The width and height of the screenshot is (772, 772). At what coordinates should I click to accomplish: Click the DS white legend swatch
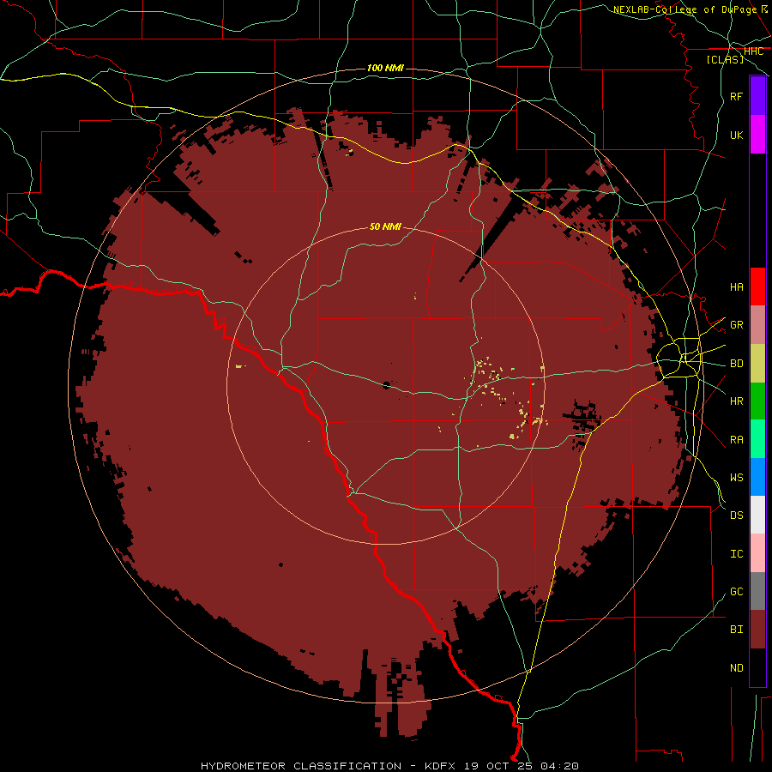[757, 515]
